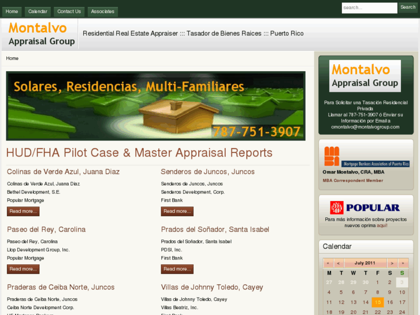Click the 'PDSI, Inc.' text
The width and height of the screenshot is (420, 315).
pyautogui.click(x=172, y=250)
